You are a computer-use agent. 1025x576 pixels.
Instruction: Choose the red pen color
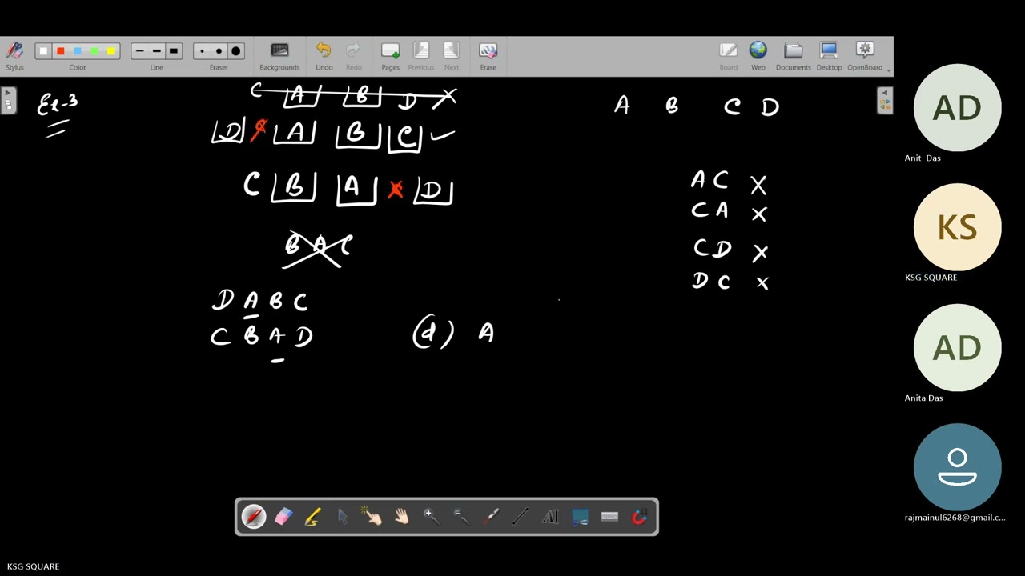60,51
